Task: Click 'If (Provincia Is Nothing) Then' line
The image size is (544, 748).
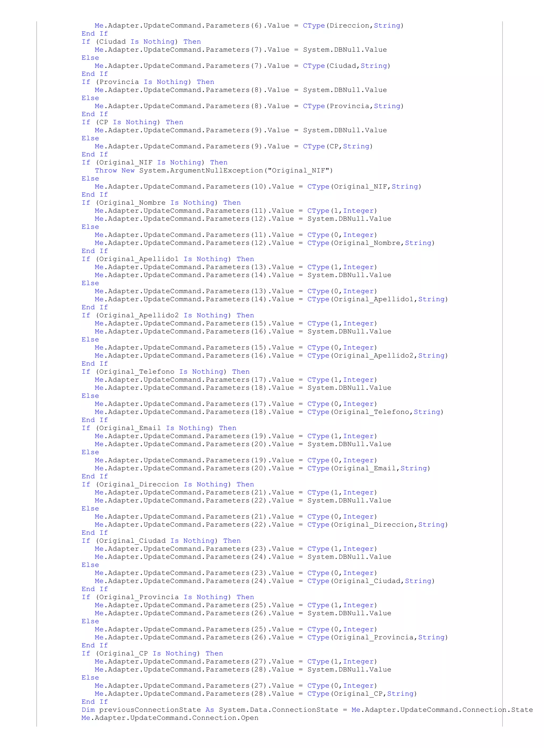Action: coord(148,82)
